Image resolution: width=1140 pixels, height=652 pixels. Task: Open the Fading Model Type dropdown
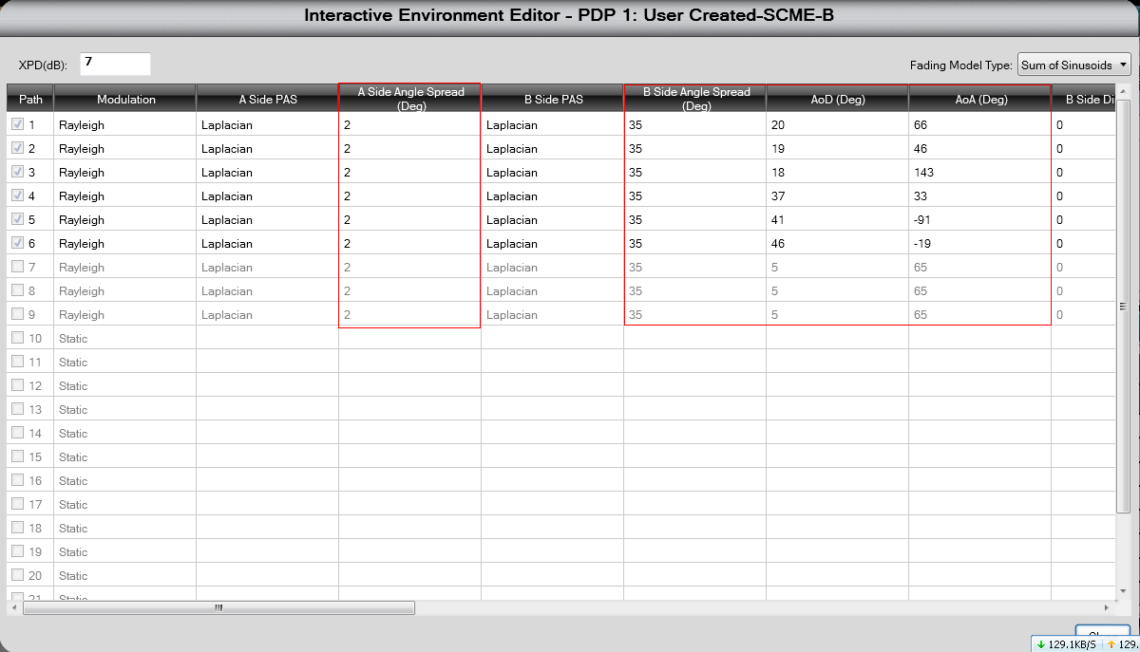1073,65
